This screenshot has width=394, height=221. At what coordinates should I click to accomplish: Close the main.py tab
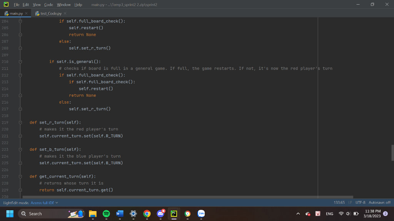tap(27, 13)
